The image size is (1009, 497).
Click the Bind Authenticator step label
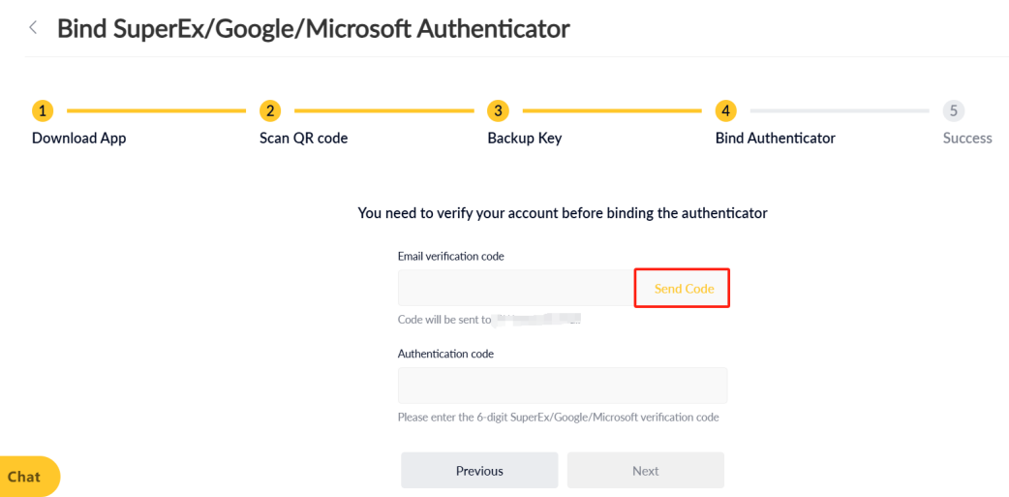click(x=776, y=138)
